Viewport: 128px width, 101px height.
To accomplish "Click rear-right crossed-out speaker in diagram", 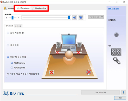I will click(x=89, y=72).
